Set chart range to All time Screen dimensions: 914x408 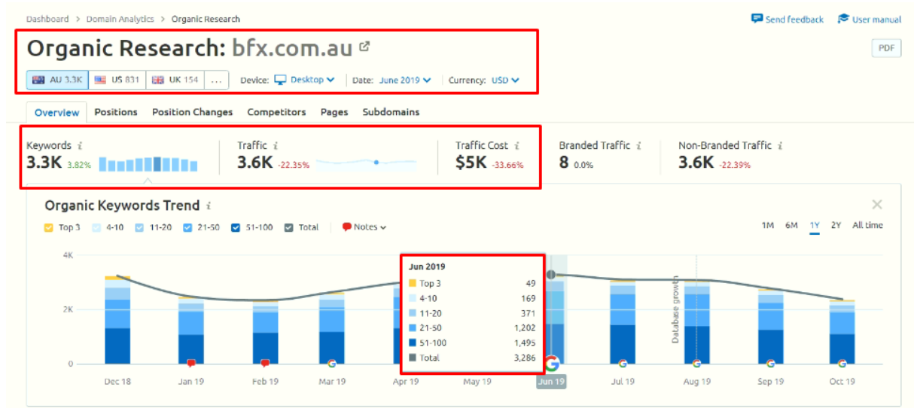pos(867,226)
